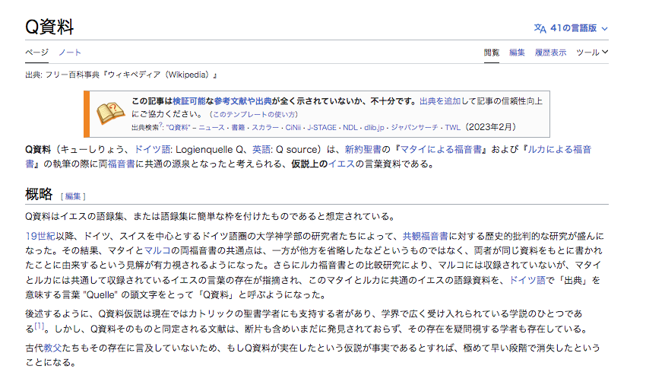The image size is (646, 385).
Task: Open the 書籍 search link
Action: tap(238, 128)
